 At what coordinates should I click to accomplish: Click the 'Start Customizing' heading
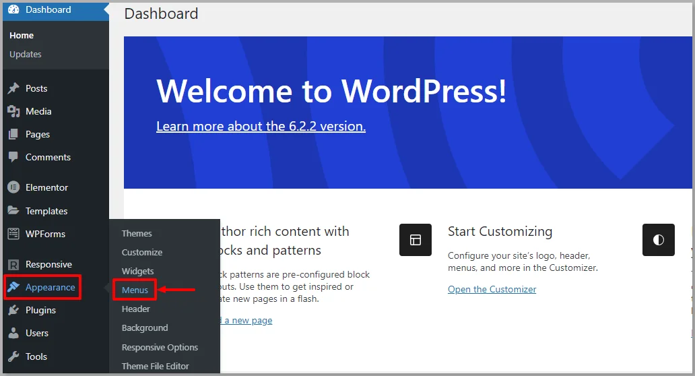(500, 231)
